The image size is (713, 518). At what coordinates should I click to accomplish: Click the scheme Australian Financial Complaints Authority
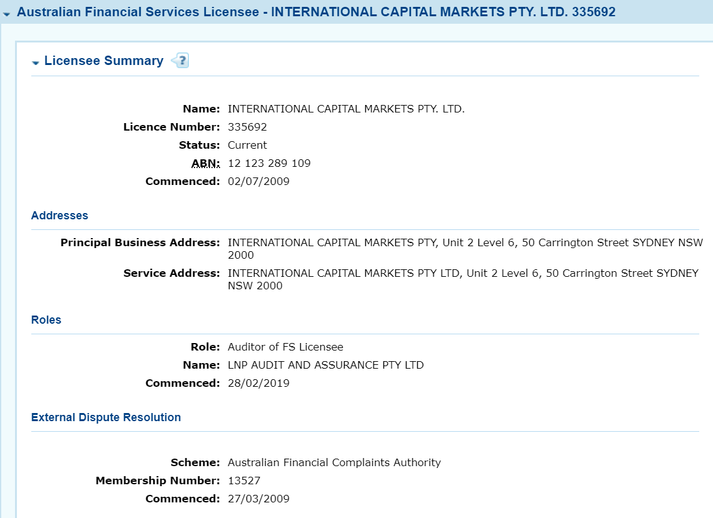pos(334,462)
